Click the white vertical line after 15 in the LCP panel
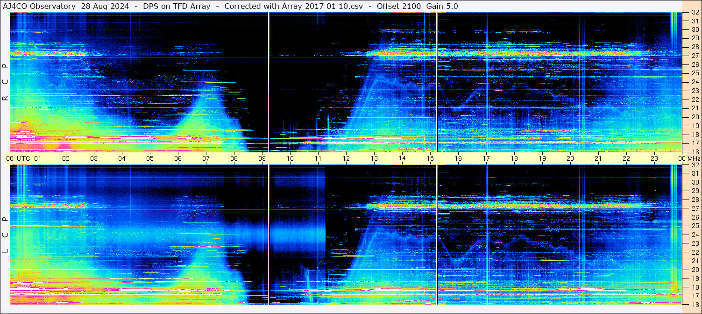This screenshot has width=702, height=314. [x=437, y=234]
